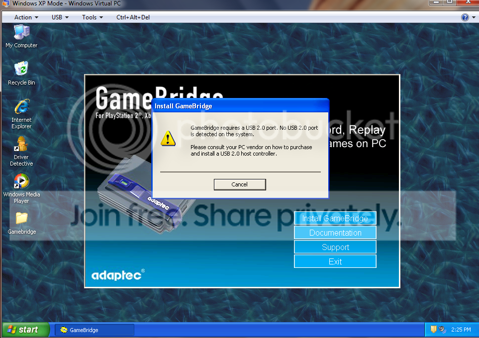479x338 pixels.
Task: Open the Documentation button
Action: [x=335, y=233]
